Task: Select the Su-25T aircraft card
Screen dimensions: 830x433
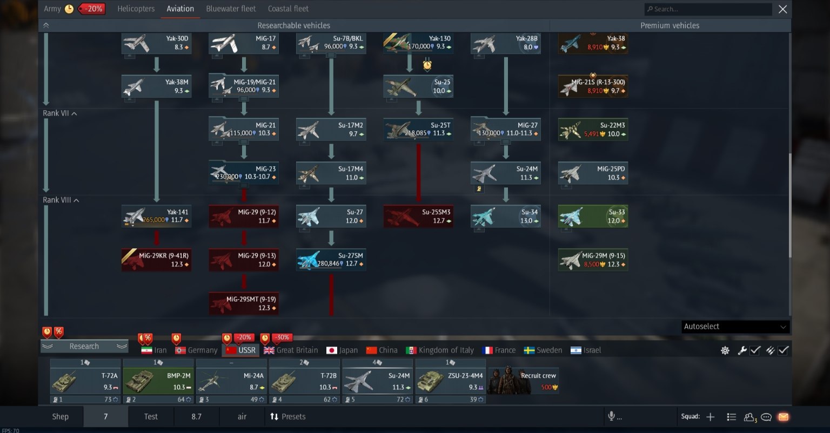Action: (x=418, y=130)
